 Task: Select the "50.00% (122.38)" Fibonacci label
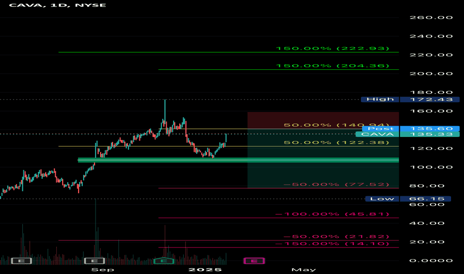337,142
